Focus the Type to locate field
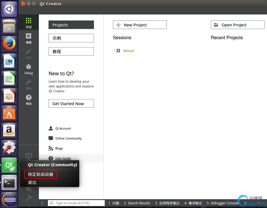The width and height of the screenshot is (267, 208). (x=76, y=203)
